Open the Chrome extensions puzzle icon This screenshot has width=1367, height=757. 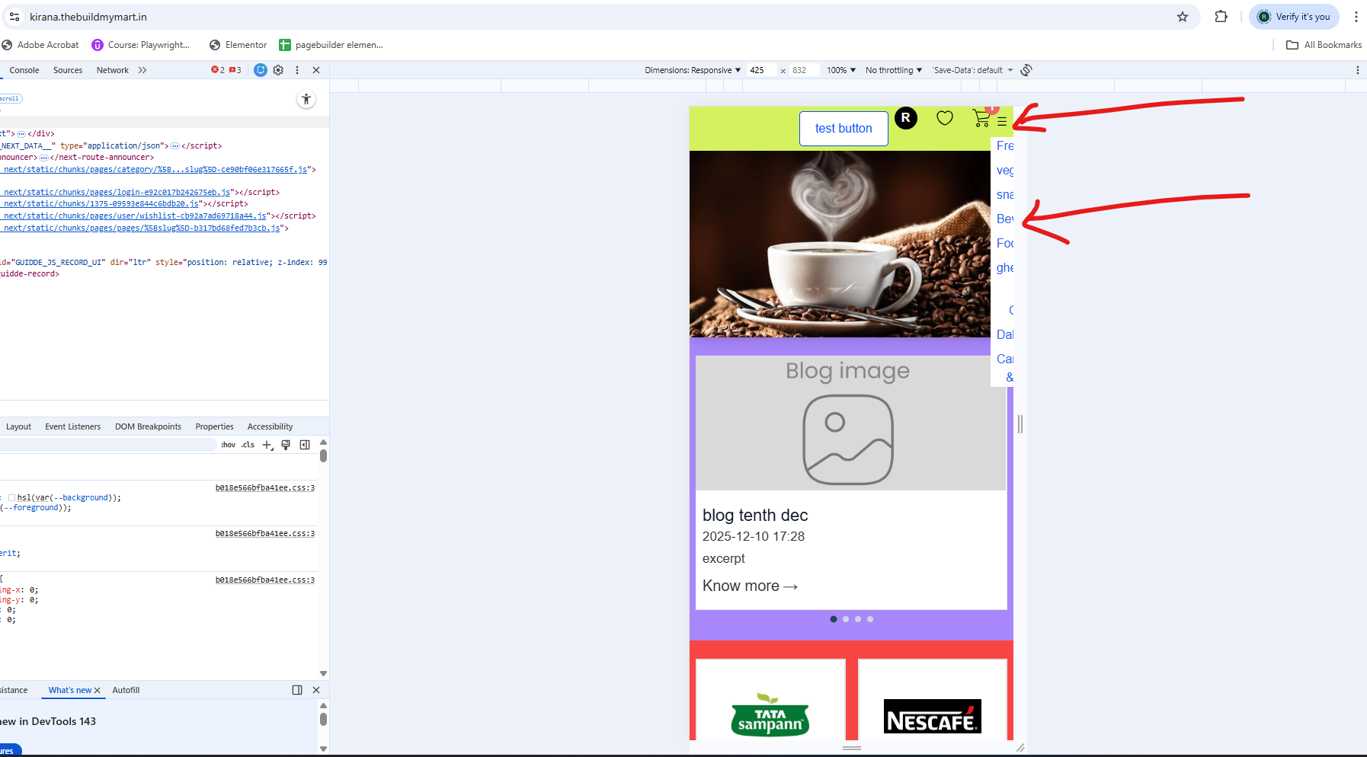coord(1221,17)
